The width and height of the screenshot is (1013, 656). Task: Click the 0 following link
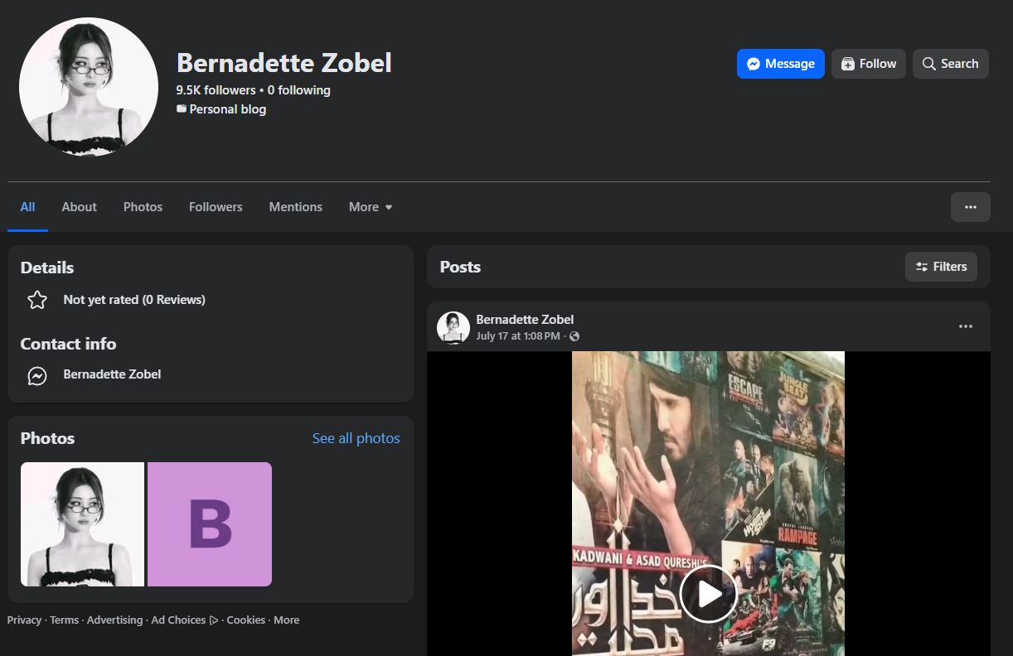pos(298,90)
